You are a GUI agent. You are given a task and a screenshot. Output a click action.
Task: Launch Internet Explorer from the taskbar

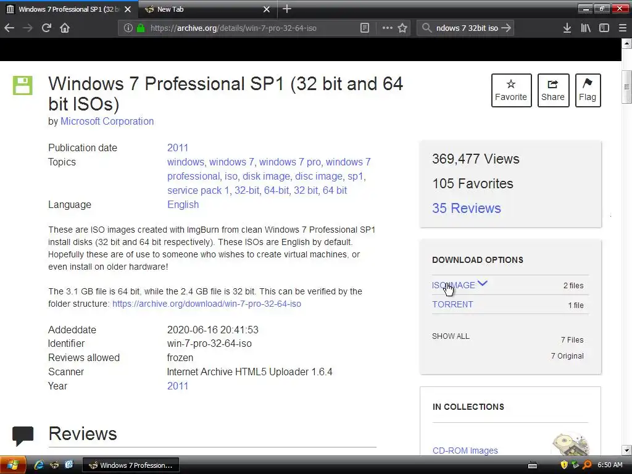[39, 465]
